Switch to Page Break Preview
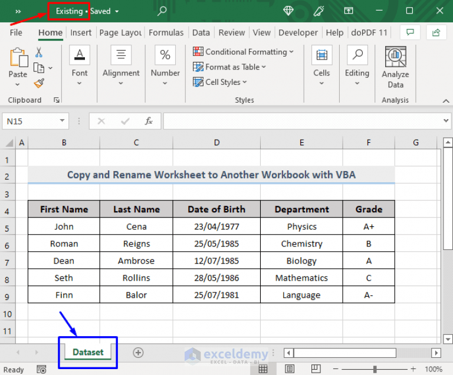Viewport: 453px width, 375px height. pos(316,369)
